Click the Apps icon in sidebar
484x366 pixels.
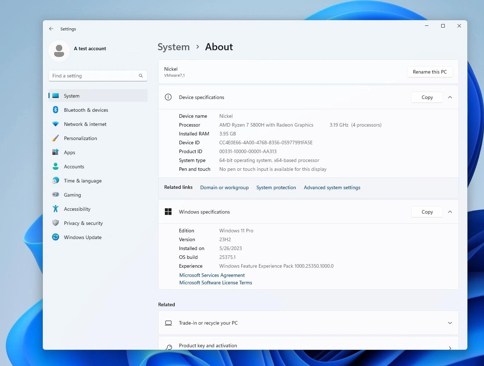click(56, 152)
